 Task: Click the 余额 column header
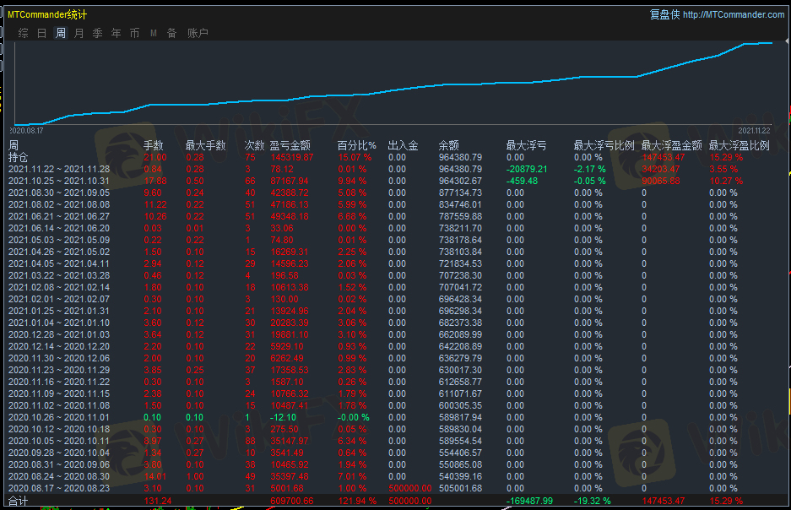pyautogui.click(x=449, y=145)
